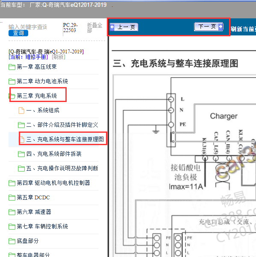Screen dimensions: 256x257
Task: Collapse 第三章 充电系统 chapter
Action: click(x=37, y=96)
